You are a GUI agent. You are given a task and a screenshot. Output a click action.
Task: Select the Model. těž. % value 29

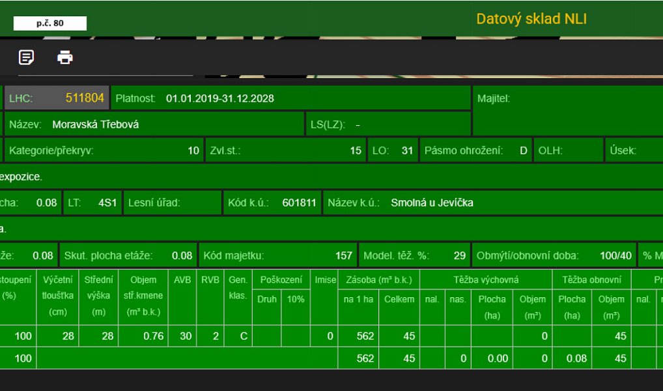pos(460,255)
